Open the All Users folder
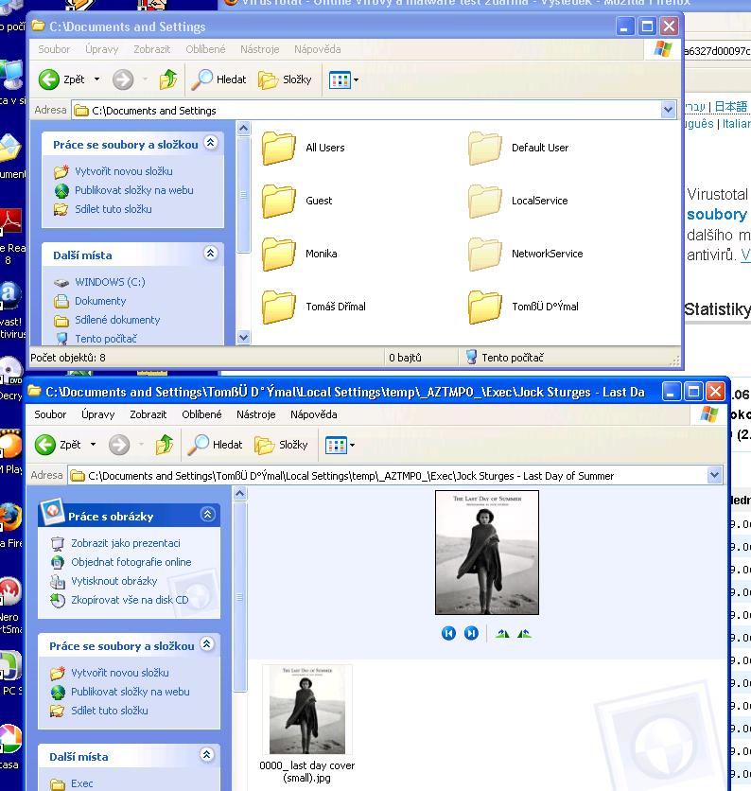 click(280, 148)
